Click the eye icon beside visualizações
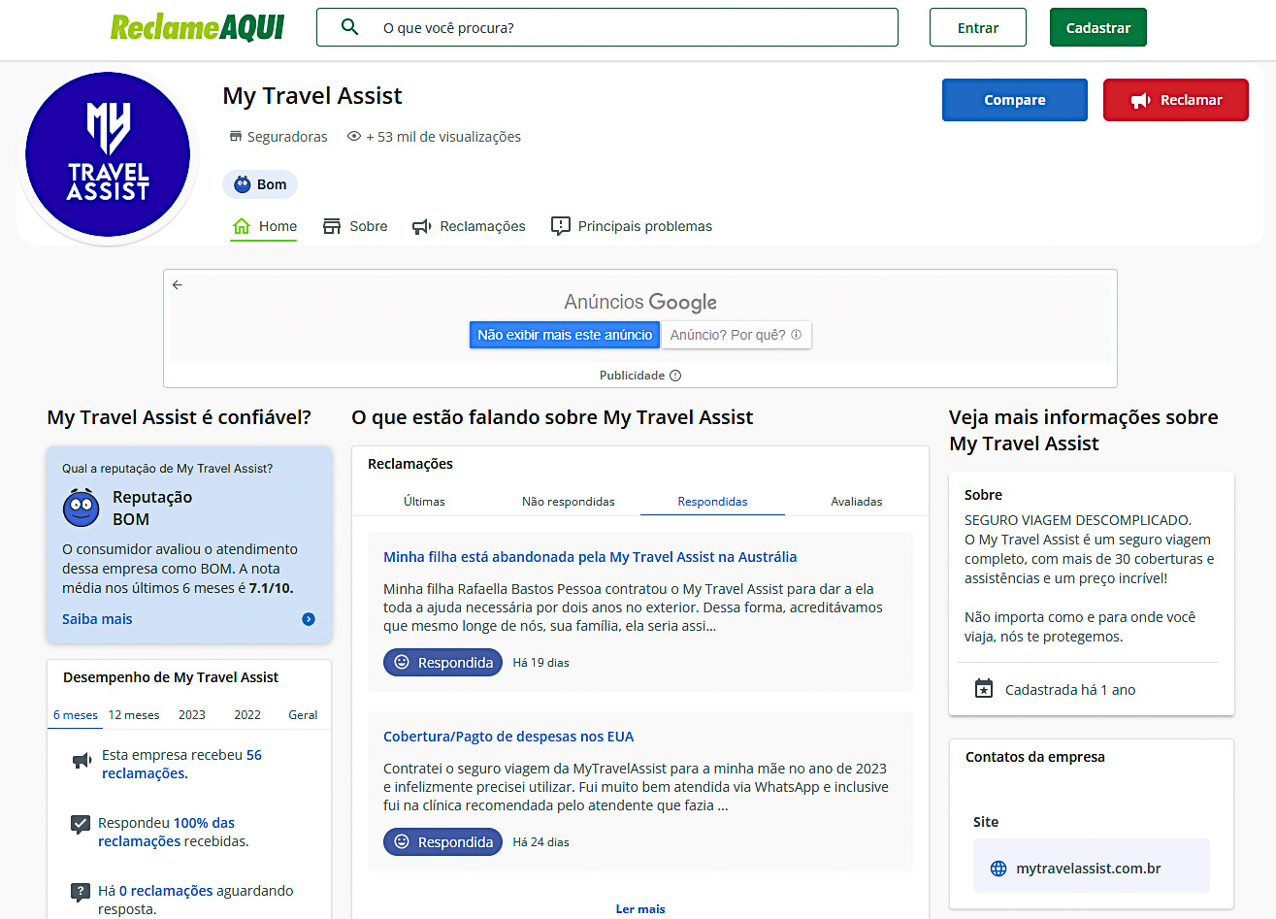The width and height of the screenshot is (1276, 919). point(354,137)
